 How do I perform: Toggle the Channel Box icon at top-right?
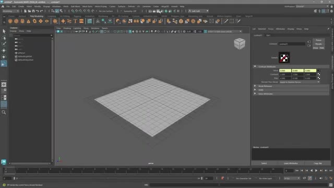coord(331,11)
